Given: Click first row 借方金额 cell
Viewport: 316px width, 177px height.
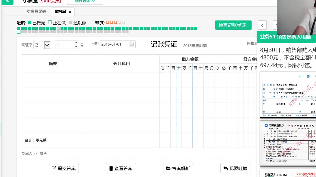Looking at the screenshot, I should pyautogui.click(x=190, y=80).
